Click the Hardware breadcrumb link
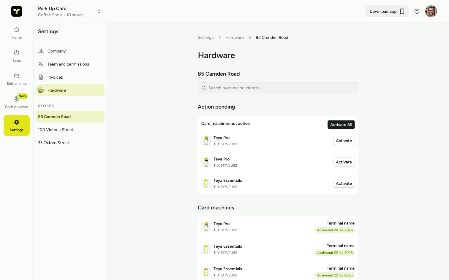 pyautogui.click(x=234, y=37)
